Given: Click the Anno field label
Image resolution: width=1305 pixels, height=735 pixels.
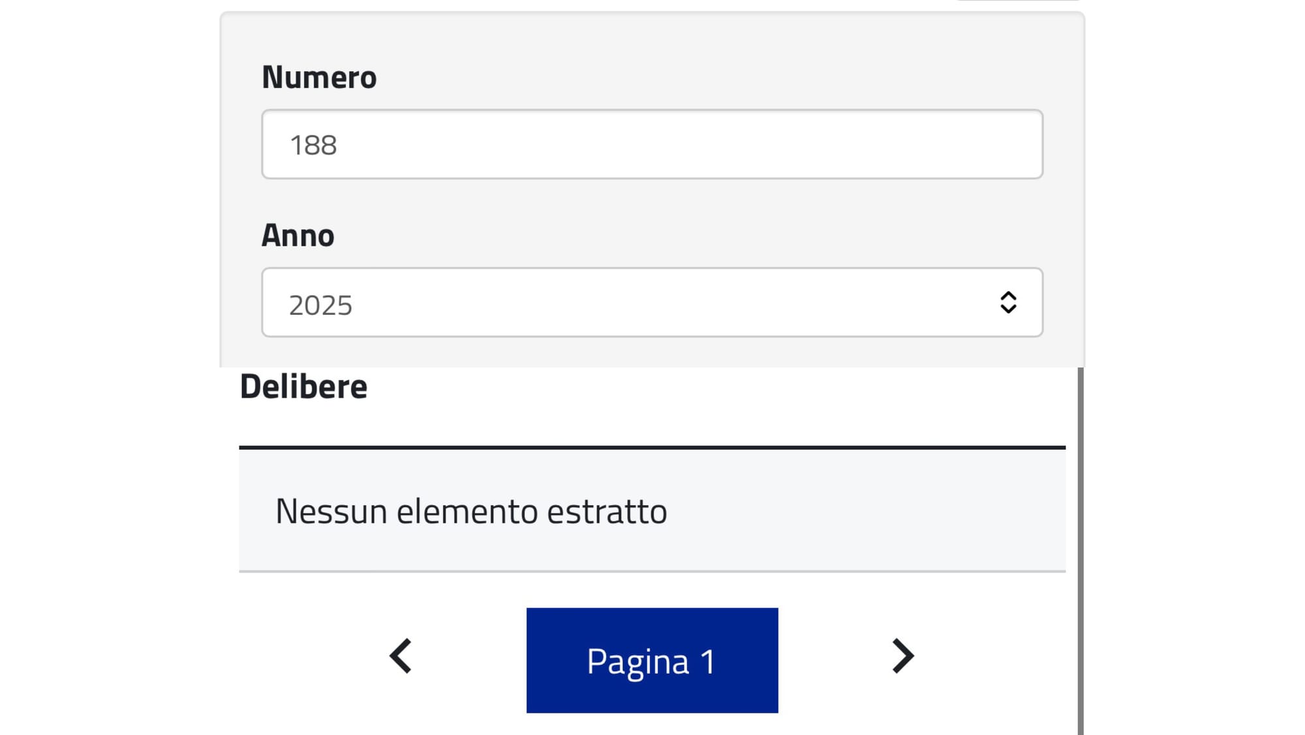Looking at the screenshot, I should click(x=298, y=235).
